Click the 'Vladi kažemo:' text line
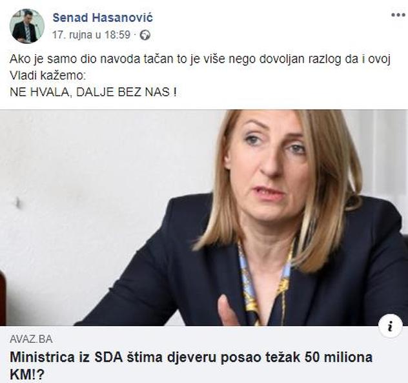The image size is (408, 383). click(48, 76)
